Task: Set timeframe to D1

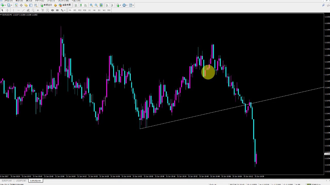Action: (99, 10)
